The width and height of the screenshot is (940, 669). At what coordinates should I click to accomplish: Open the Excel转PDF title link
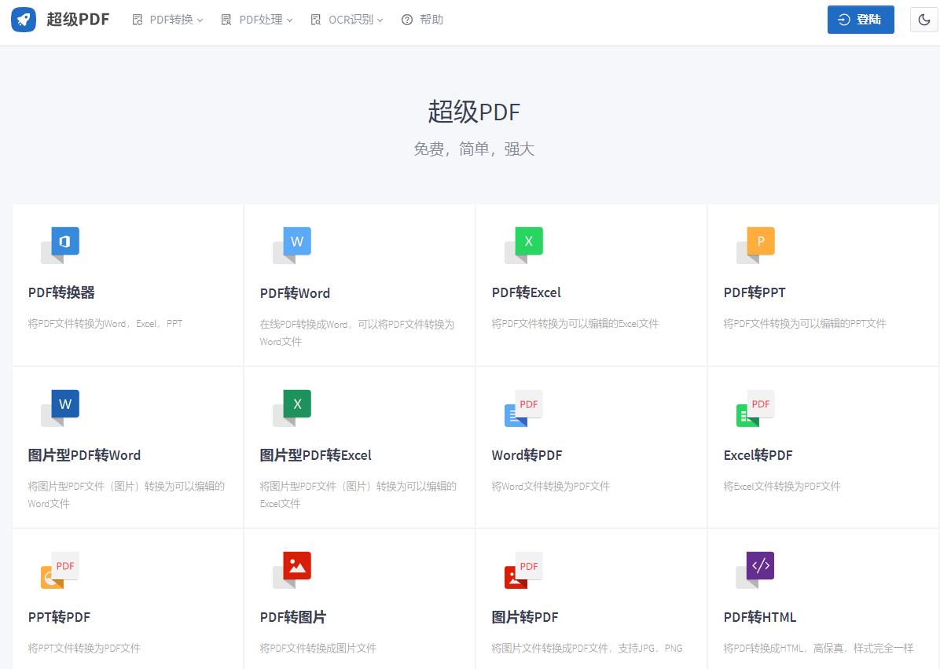coord(758,455)
